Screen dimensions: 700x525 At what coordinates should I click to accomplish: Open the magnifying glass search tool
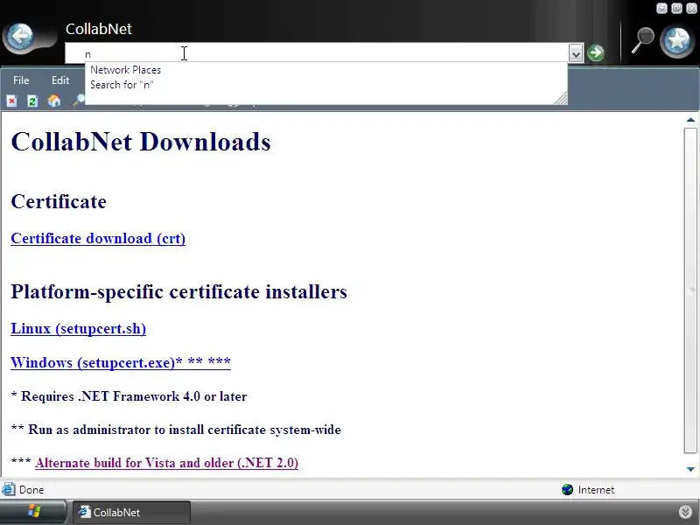[643, 40]
